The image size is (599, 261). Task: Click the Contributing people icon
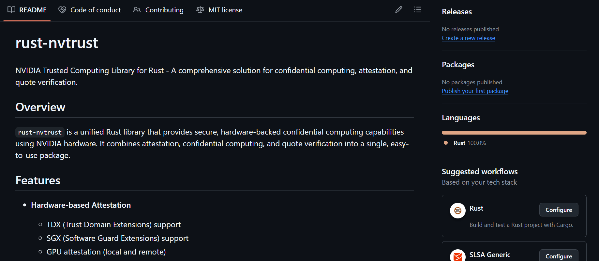point(137,10)
